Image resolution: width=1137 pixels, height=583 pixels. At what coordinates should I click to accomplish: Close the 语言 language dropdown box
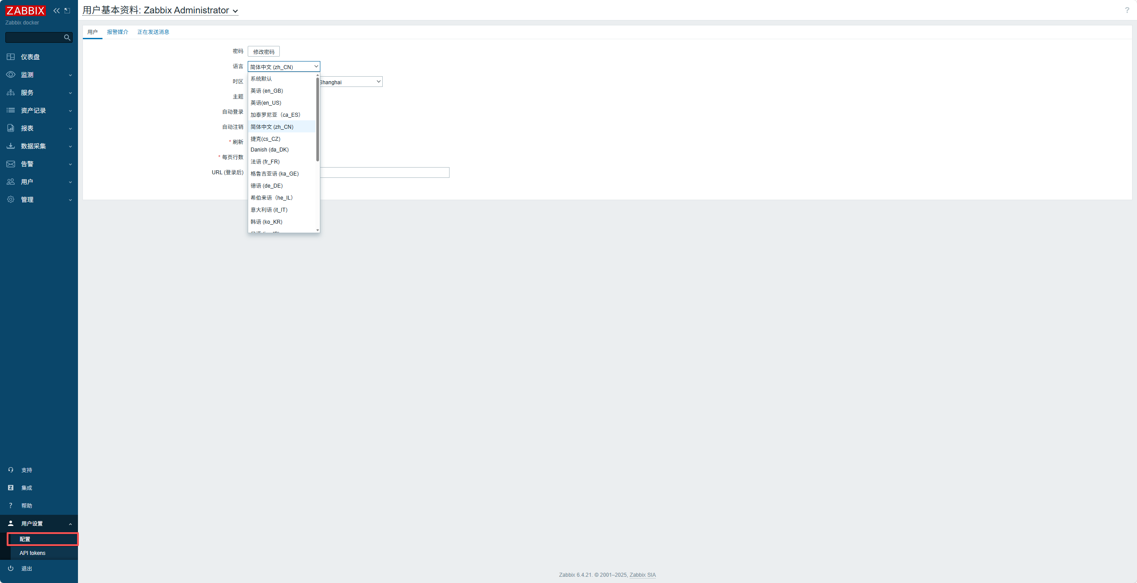[x=284, y=66]
